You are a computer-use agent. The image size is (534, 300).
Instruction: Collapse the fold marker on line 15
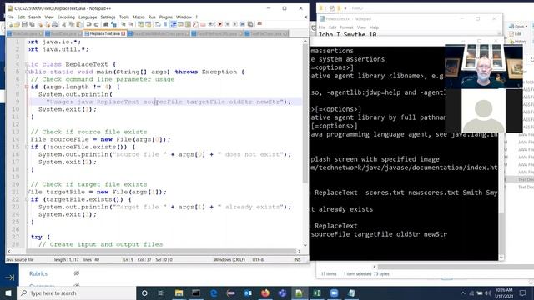26,147
